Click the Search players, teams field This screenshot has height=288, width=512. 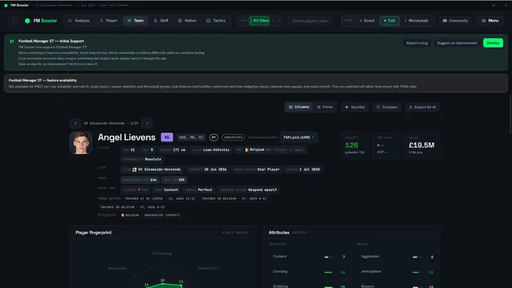point(310,21)
